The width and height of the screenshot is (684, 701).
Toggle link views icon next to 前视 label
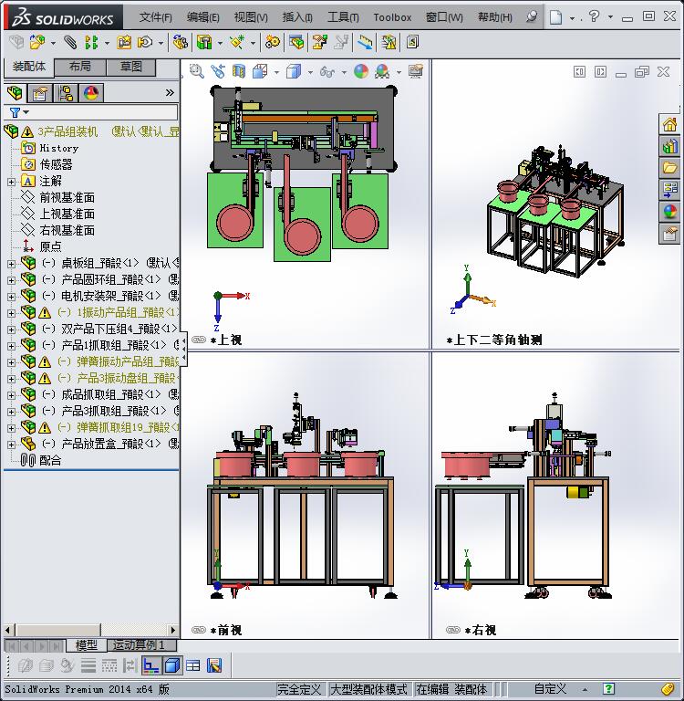199,630
